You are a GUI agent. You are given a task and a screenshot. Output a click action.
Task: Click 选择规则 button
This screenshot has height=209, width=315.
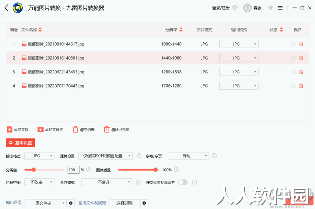tap(125, 203)
